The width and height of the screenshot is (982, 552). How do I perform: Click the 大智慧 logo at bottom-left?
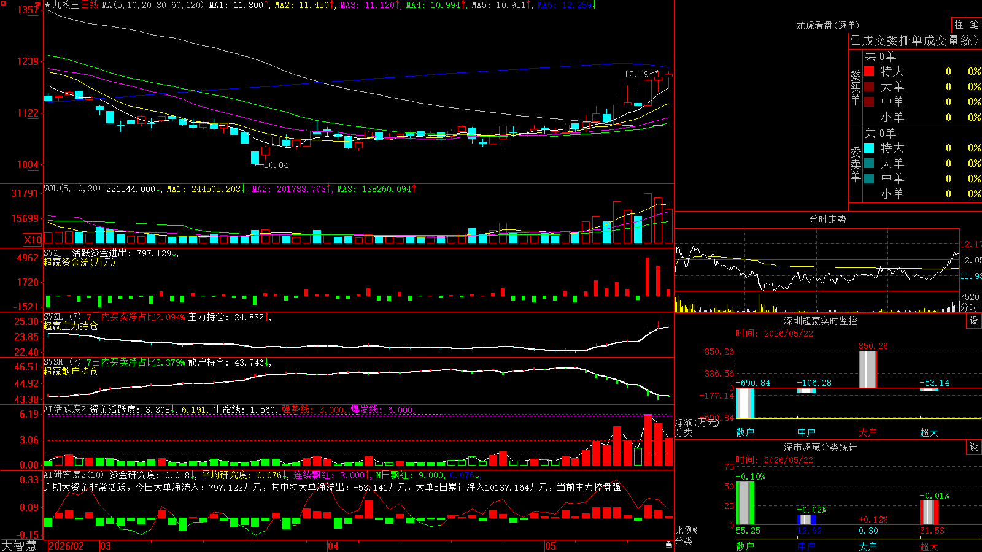tap(19, 545)
